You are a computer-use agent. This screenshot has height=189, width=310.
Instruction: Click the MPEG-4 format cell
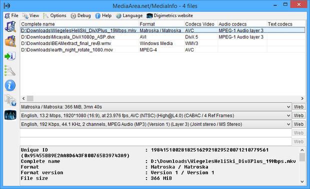(148, 50)
